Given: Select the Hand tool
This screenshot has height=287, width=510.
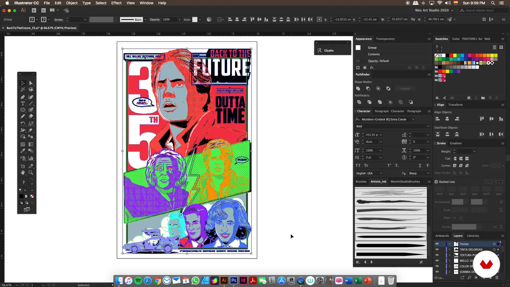Looking at the screenshot, I should pos(23,173).
